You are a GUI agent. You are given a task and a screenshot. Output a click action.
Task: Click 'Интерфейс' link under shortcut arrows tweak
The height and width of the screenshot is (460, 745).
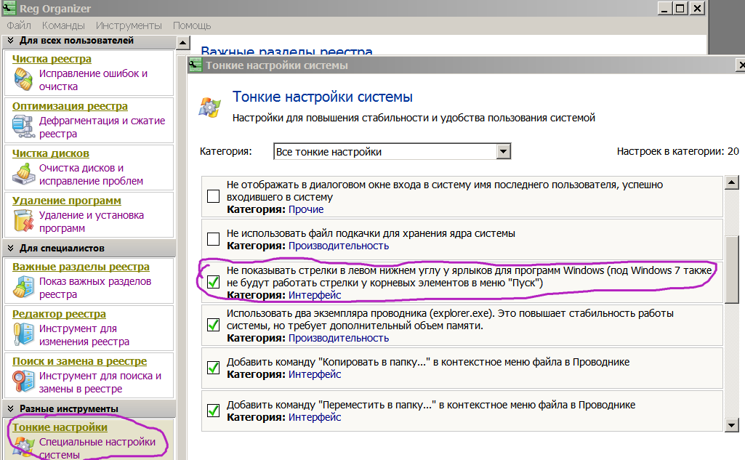(x=315, y=295)
